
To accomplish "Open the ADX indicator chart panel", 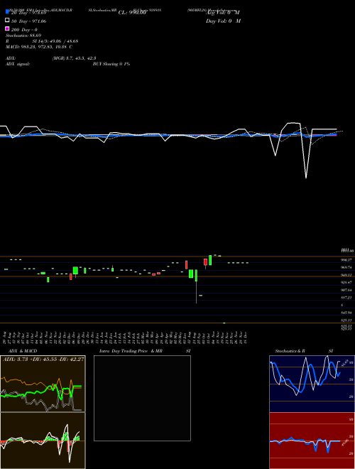I will 43,384.
